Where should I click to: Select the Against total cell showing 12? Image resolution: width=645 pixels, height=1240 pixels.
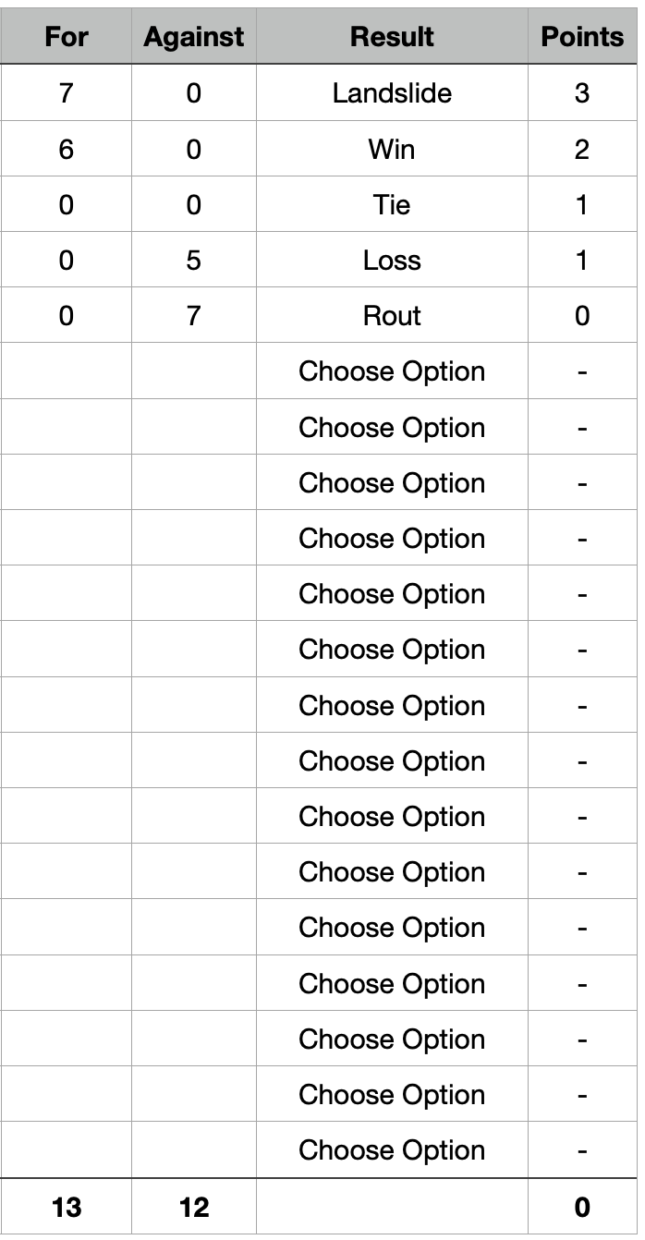coord(194,1207)
